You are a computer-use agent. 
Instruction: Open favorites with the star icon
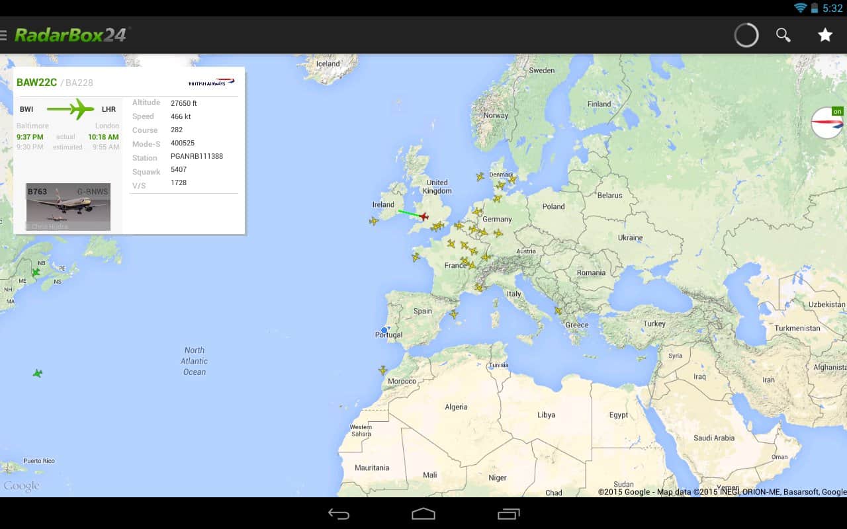point(825,35)
